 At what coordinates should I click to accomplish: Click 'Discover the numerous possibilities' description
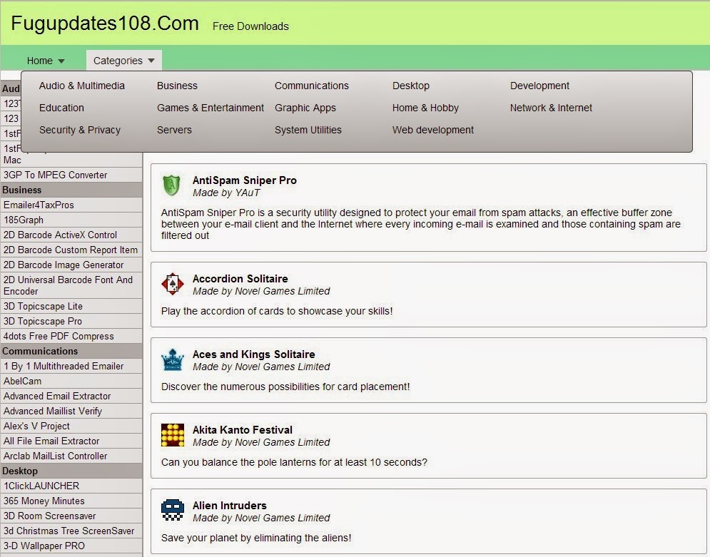click(x=285, y=387)
